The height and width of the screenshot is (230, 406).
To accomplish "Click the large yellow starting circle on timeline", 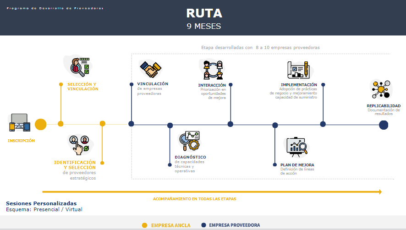I will click(x=41, y=124).
